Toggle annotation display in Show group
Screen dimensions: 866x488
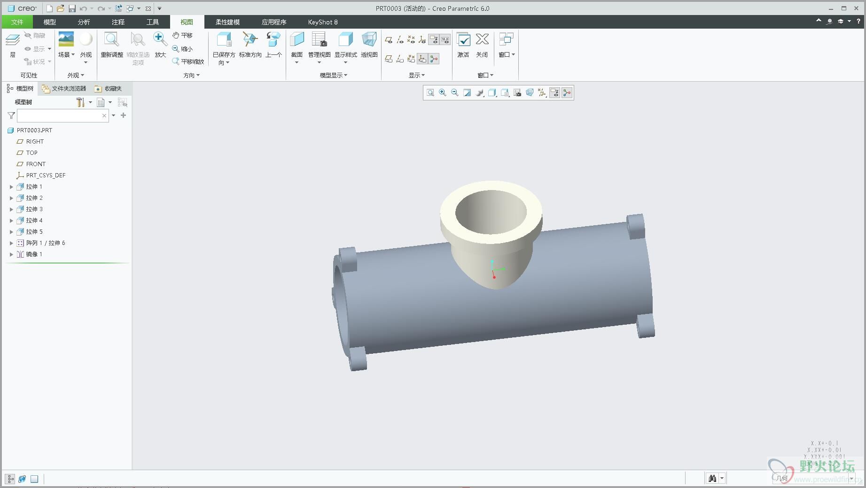434,40
